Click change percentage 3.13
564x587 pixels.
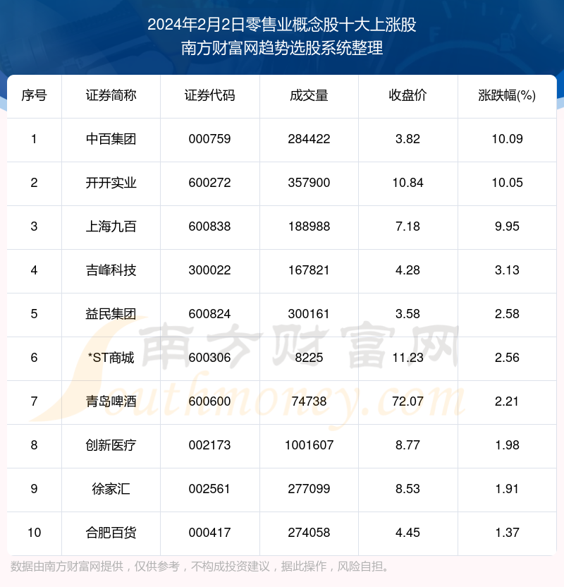(507, 270)
